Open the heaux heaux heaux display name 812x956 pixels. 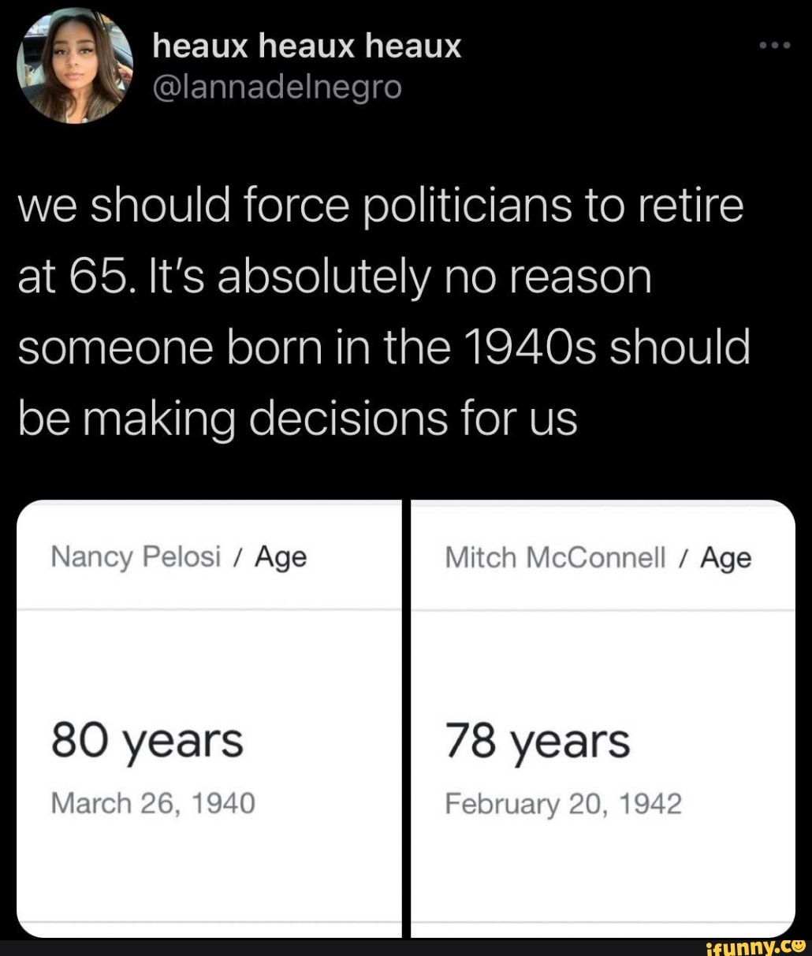[x=307, y=46]
